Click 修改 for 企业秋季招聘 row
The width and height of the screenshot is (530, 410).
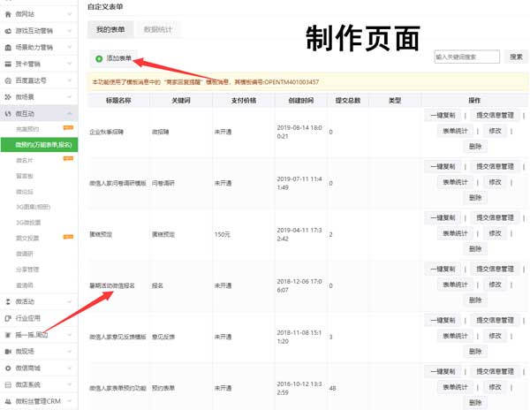pyautogui.click(x=495, y=131)
